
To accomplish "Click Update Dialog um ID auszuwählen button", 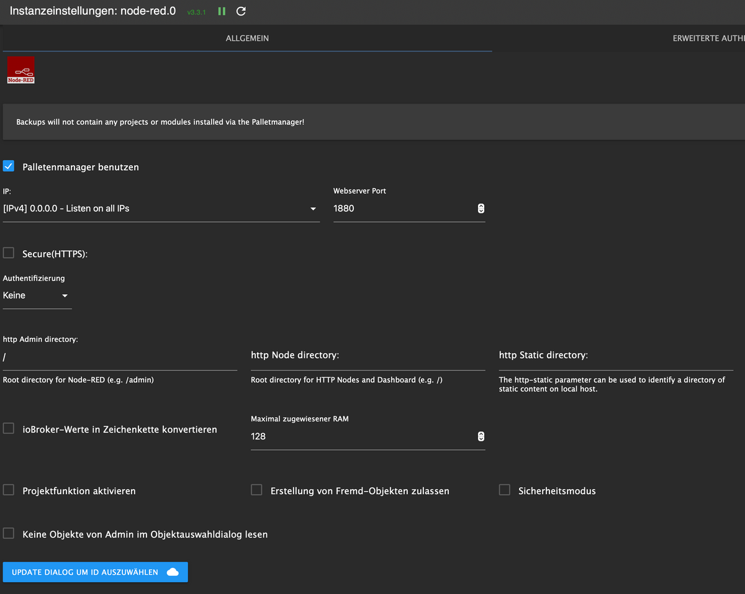I will pyautogui.click(x=95, y=572).
